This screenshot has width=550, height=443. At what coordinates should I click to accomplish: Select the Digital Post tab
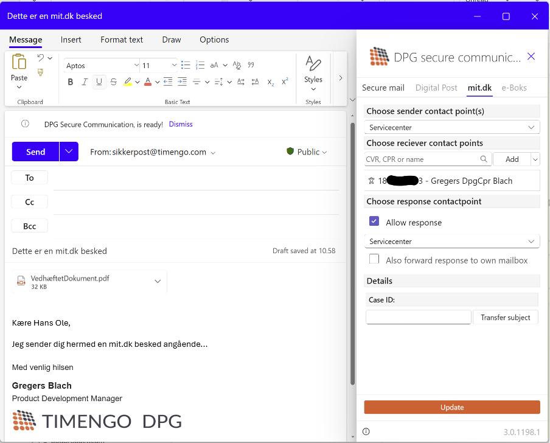coord(436,88)
